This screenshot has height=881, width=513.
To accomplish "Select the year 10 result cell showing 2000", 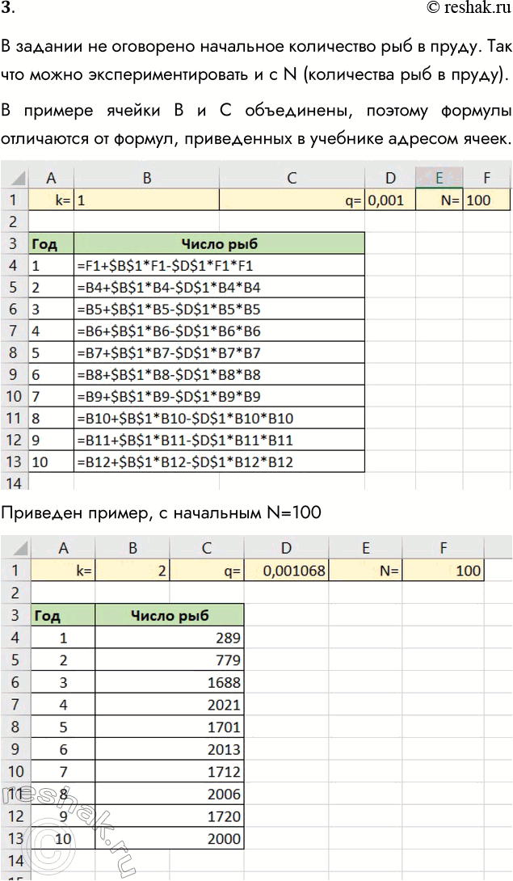I will point(170,839).
